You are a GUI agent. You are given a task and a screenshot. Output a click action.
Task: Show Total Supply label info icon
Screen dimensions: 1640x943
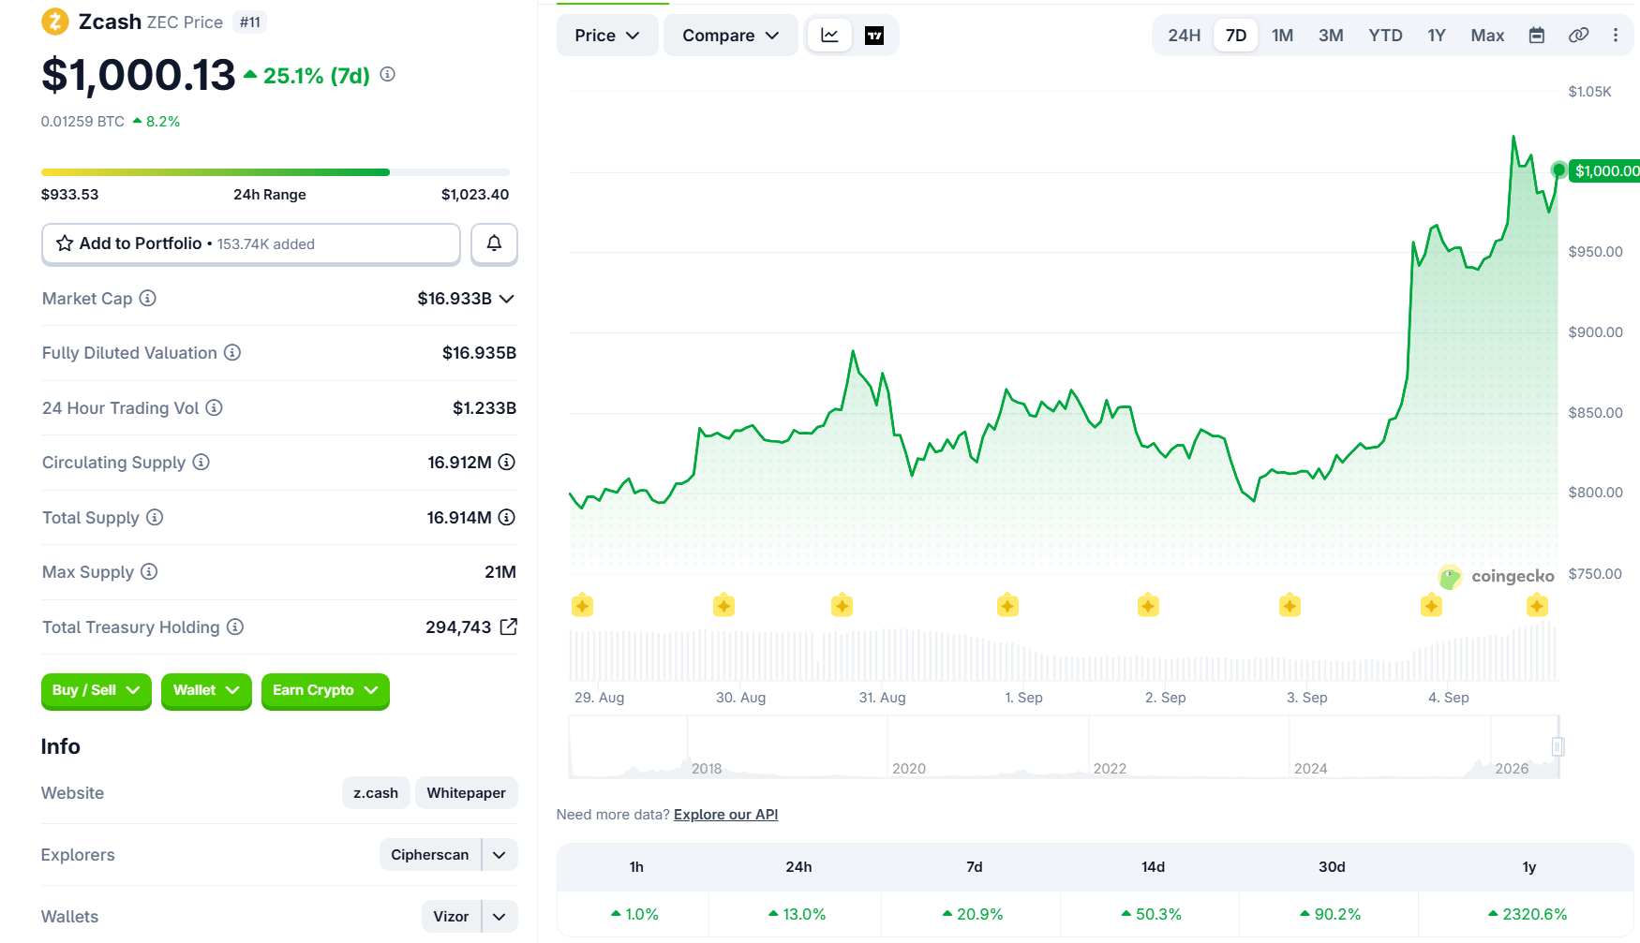155,517
